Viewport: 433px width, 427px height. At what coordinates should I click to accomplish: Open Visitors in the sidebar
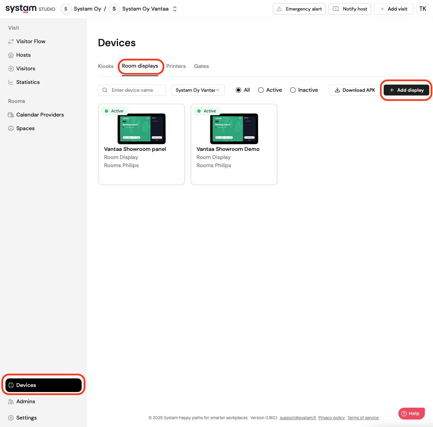point(44,69)
